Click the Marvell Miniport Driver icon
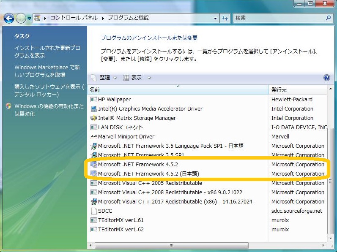Screen dimensions: 337x252 point(94,137)
